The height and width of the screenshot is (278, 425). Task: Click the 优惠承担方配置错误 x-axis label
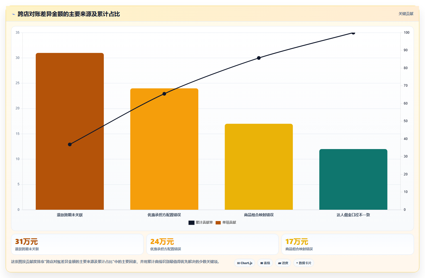[164, 215]
